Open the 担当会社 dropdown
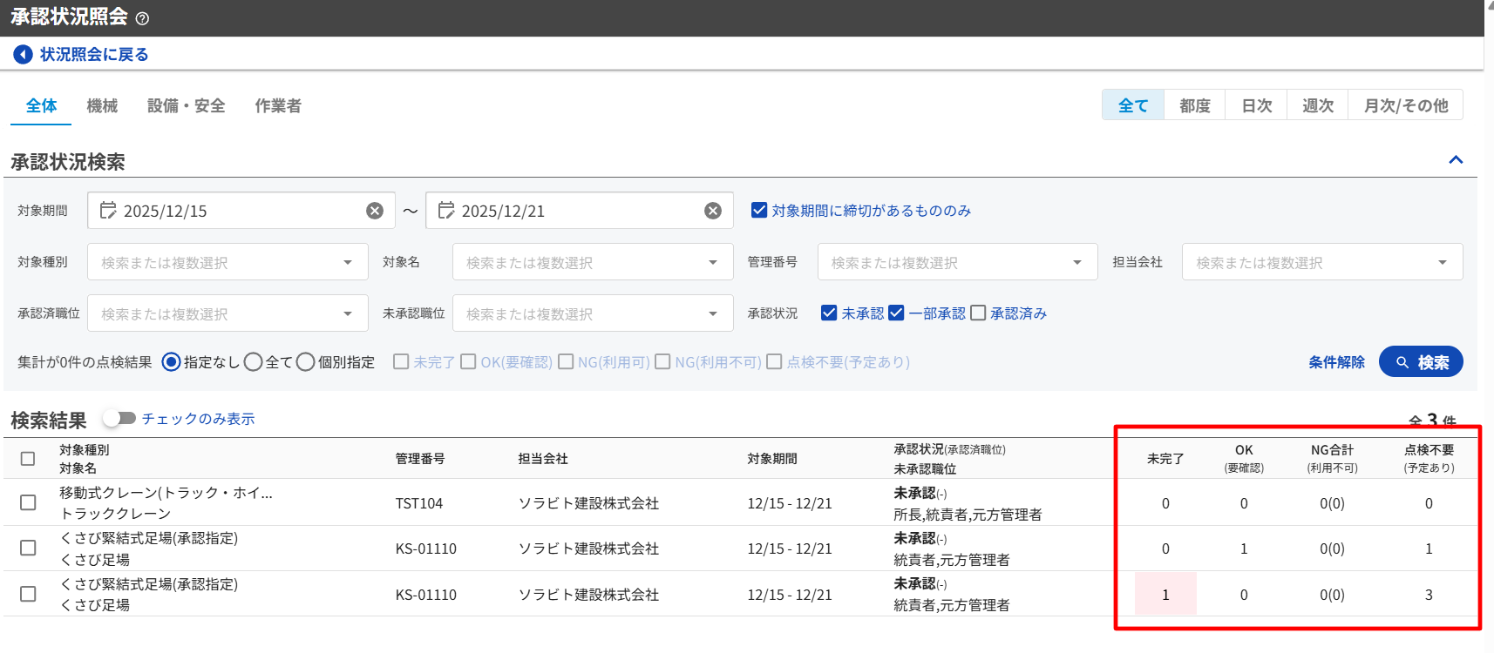 (x=1321, y=263)
